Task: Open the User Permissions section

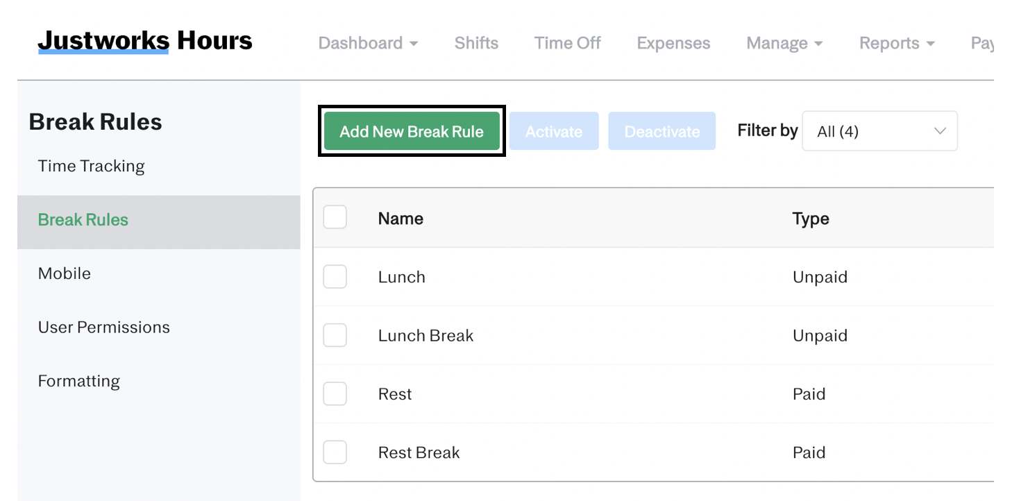Action: (104, 327)
